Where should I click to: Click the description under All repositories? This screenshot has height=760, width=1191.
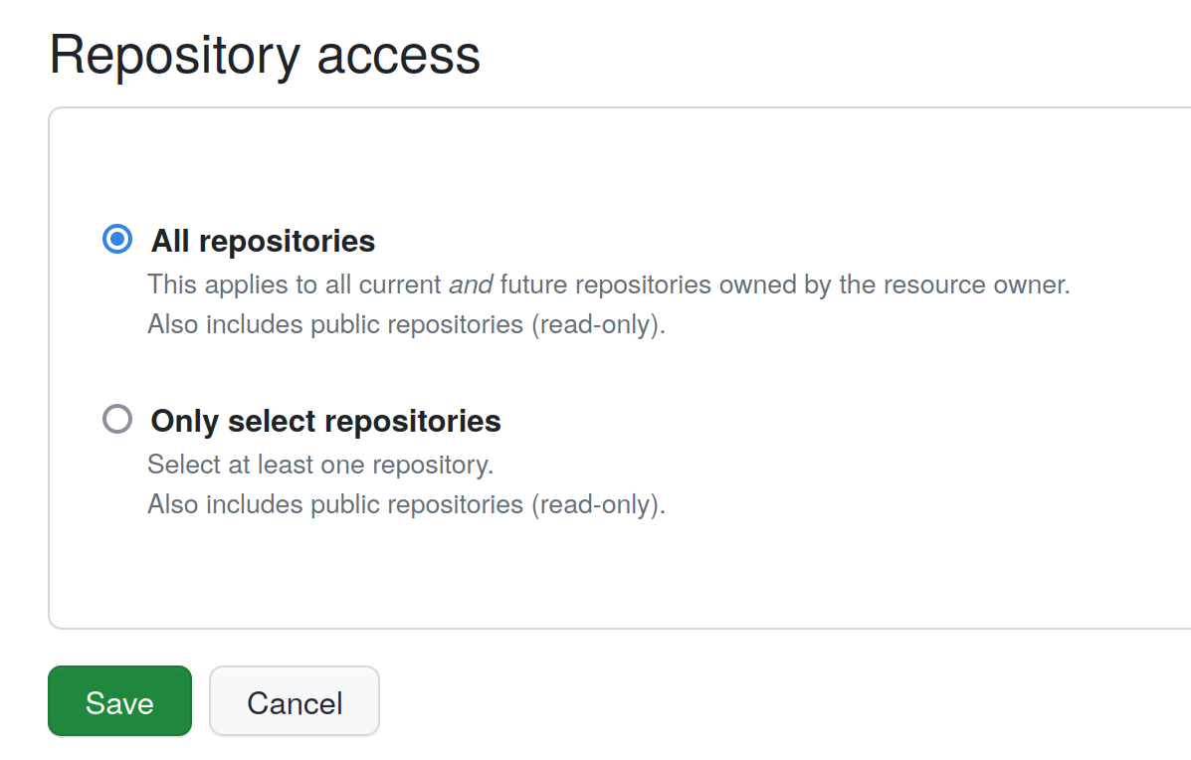click(608, 285)
